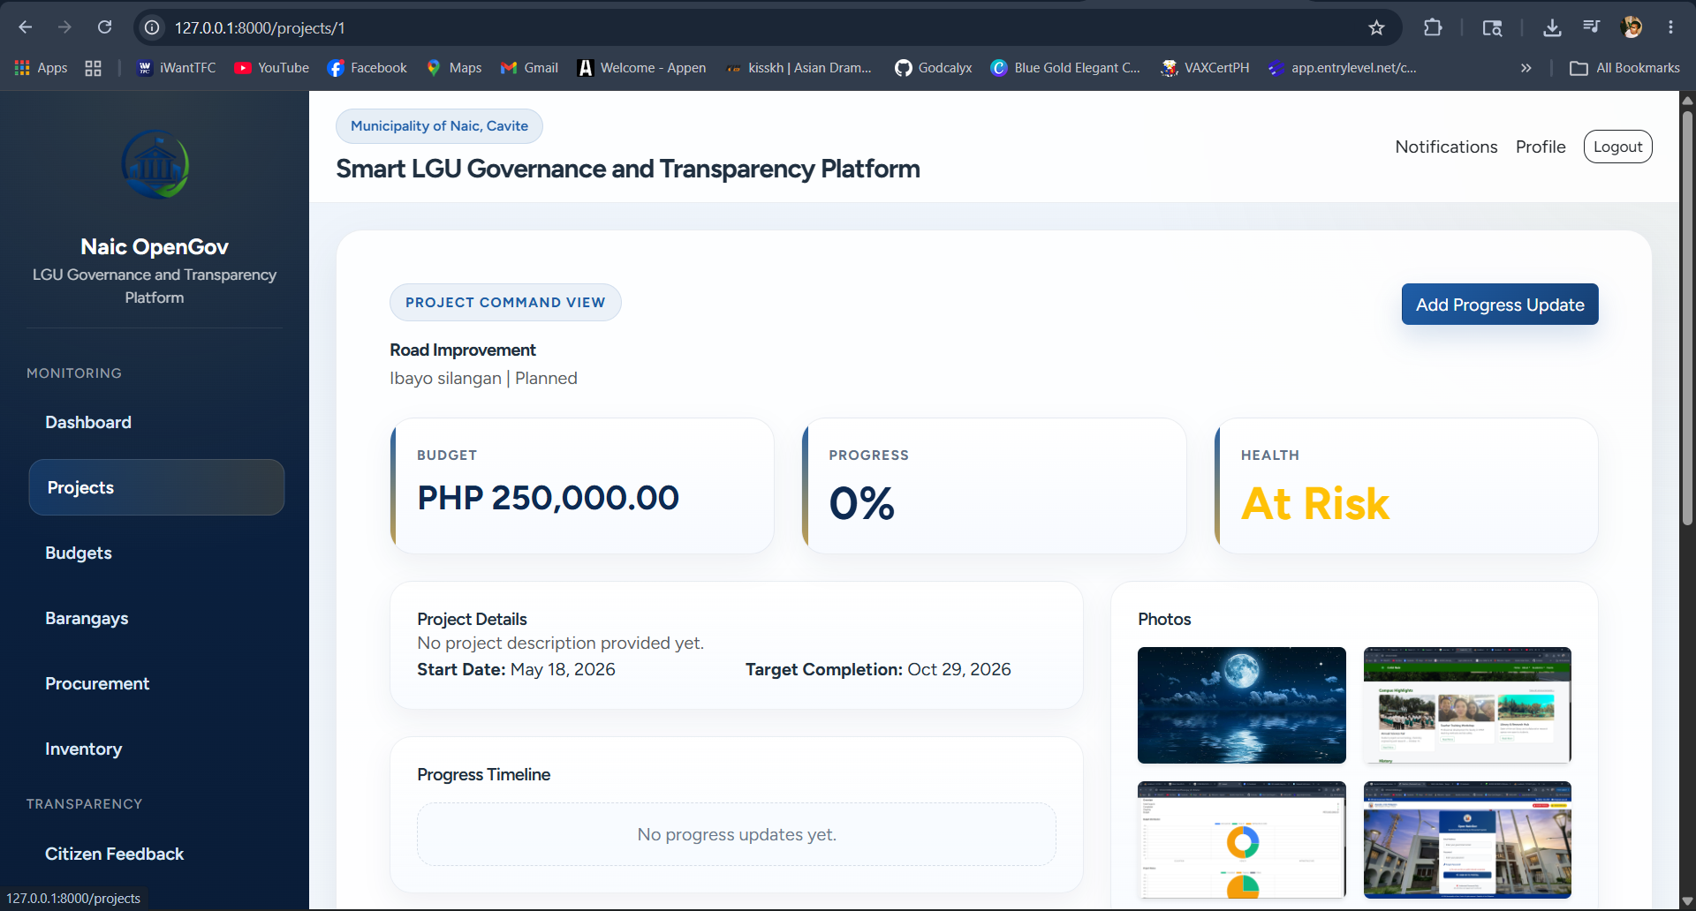Click the At Risk health status
The width and height of the screenshot is (1696, 911).
click(x=1314, y=503)
